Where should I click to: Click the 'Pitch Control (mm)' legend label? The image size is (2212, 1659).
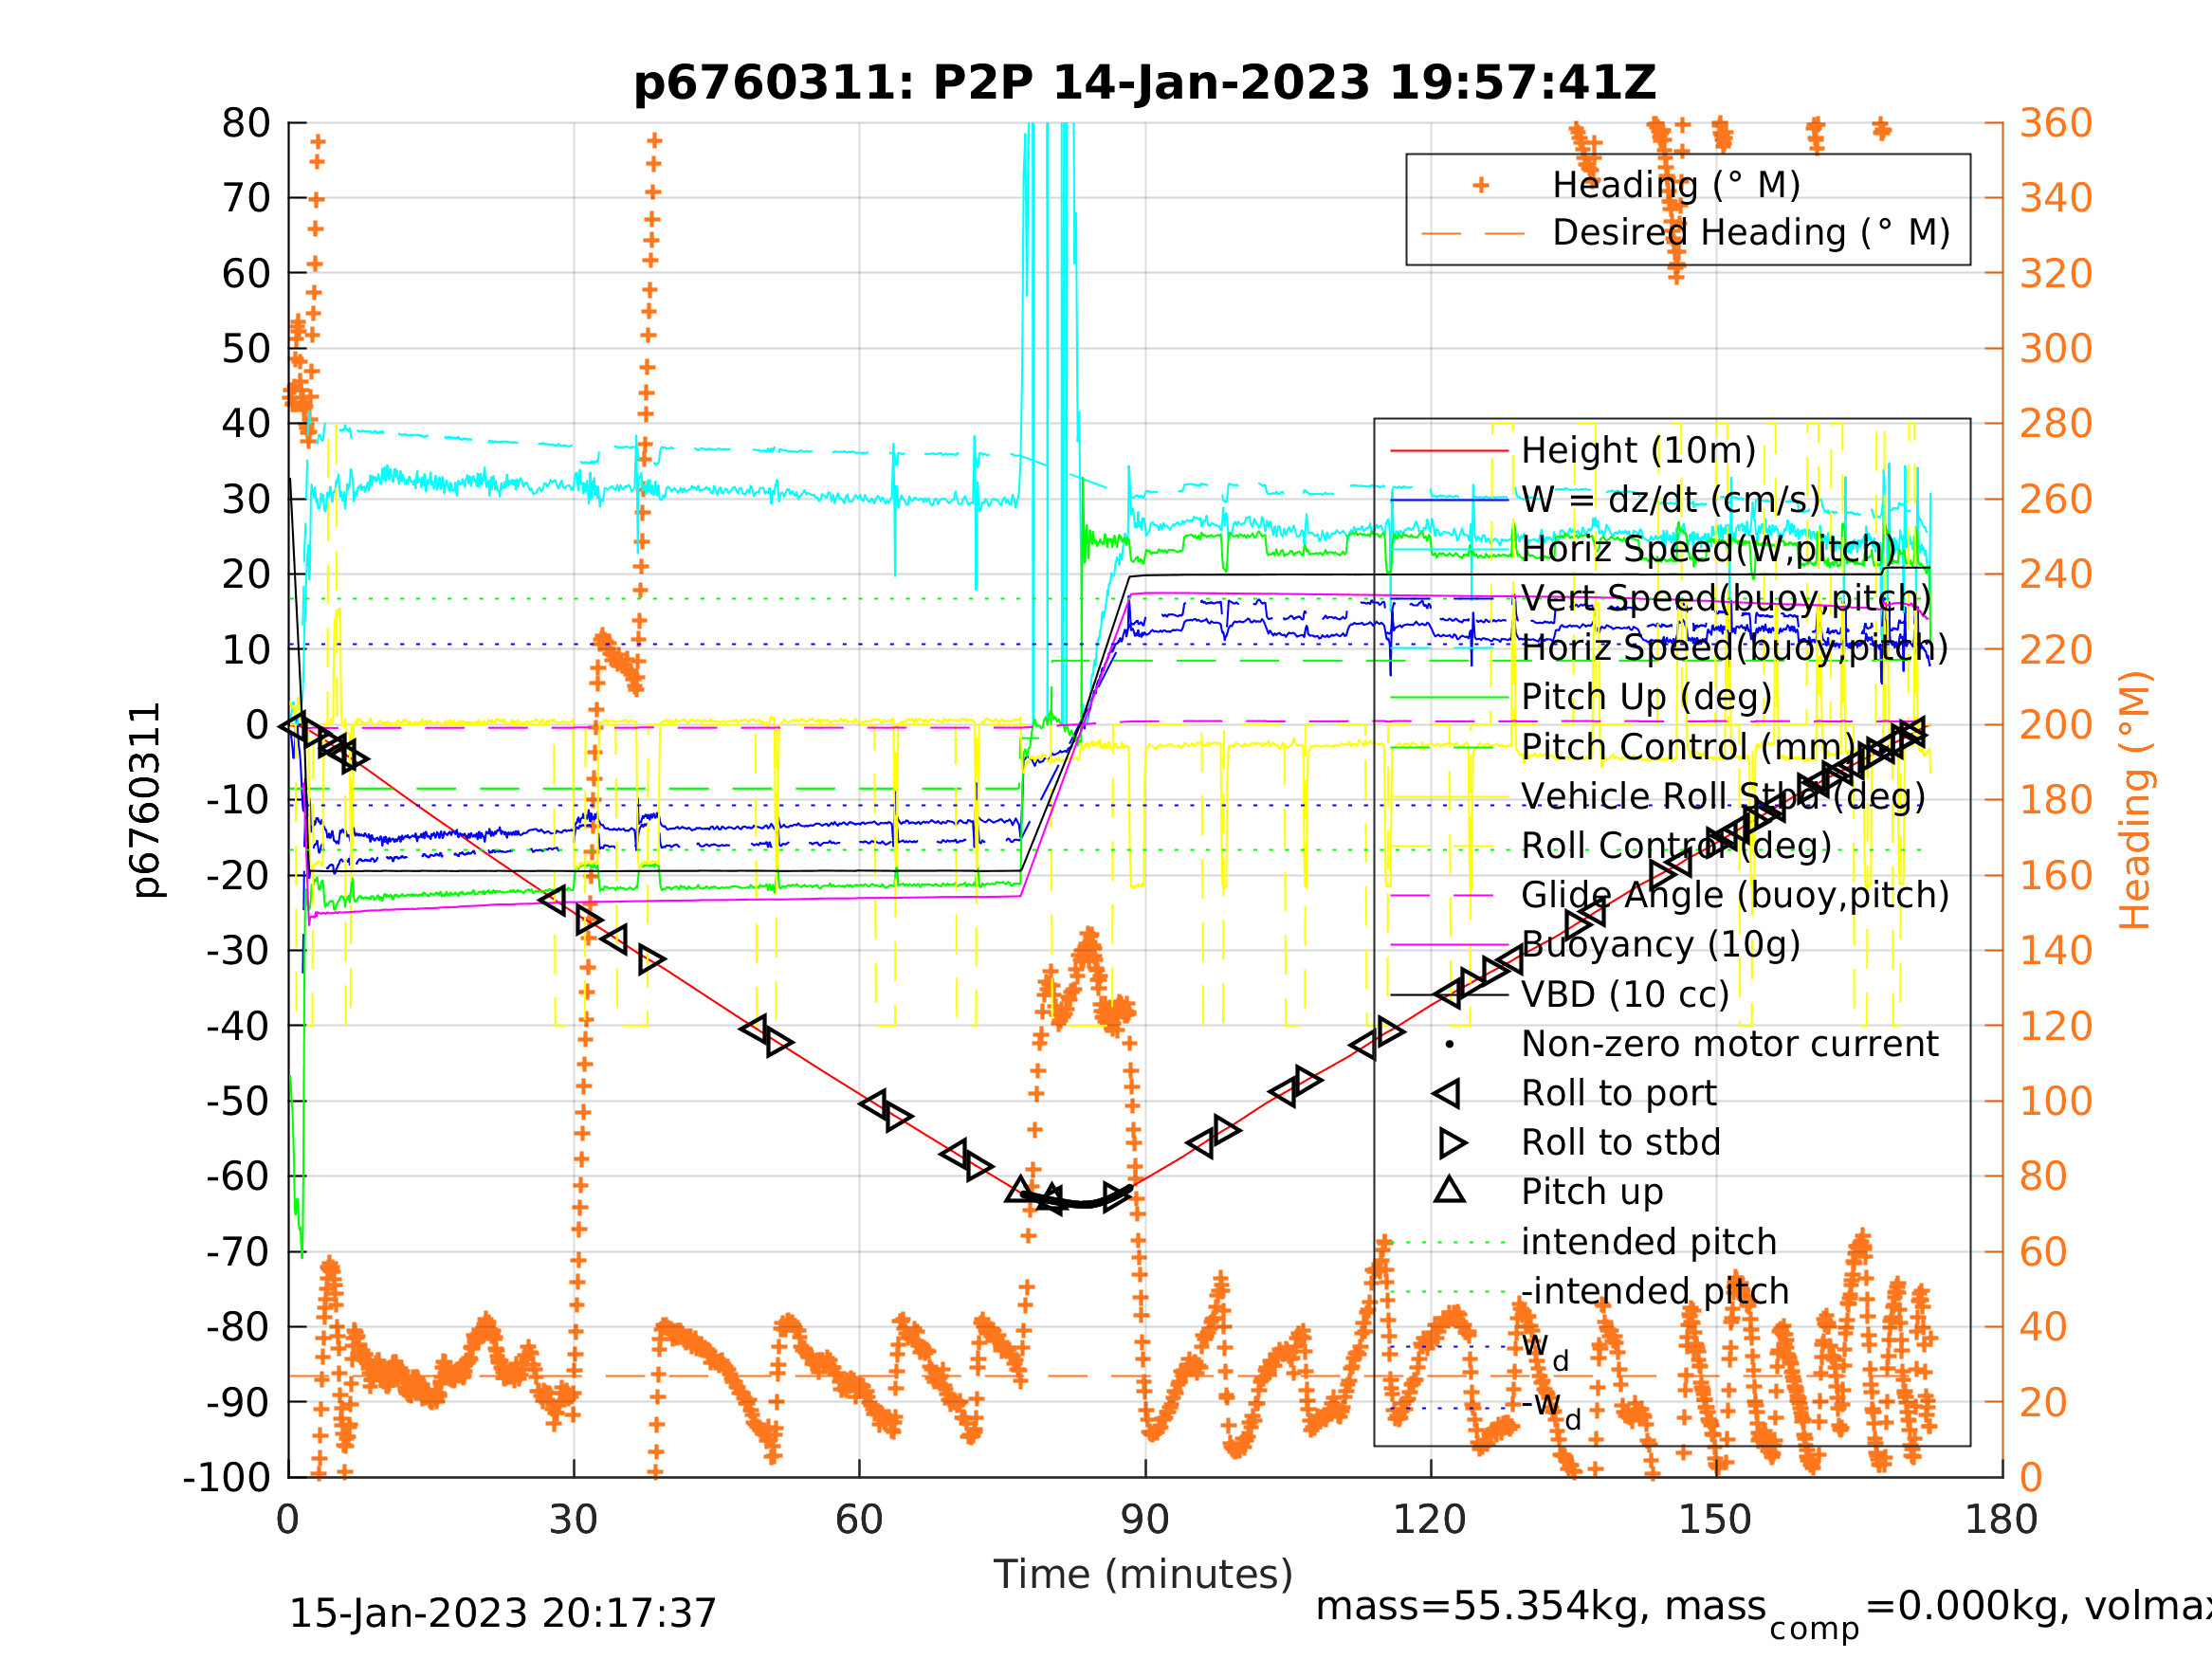[1689, 747]
